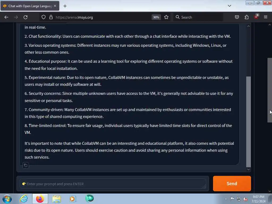Open Windows Media Player from taskbar

pos(73,199)
